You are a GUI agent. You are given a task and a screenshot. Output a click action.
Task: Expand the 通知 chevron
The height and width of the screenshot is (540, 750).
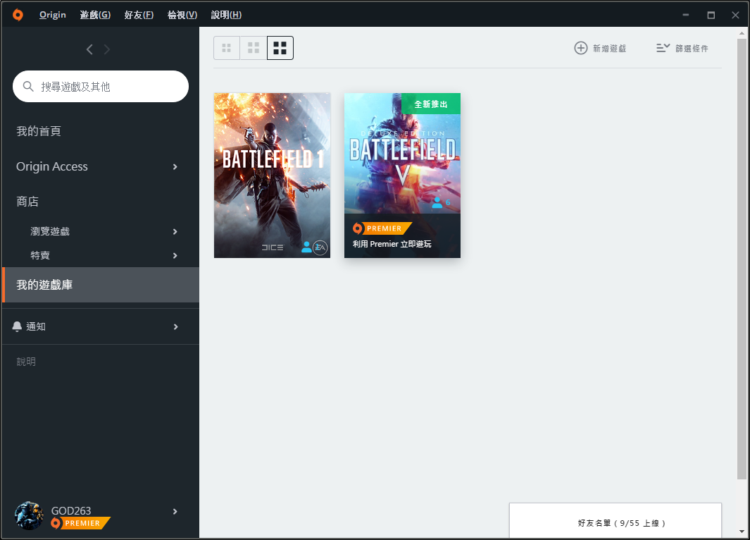(175, 326)
